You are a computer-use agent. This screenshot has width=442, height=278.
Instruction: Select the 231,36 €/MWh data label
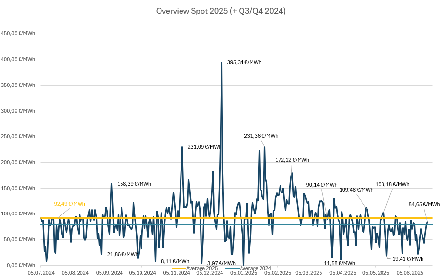point(261,136)
